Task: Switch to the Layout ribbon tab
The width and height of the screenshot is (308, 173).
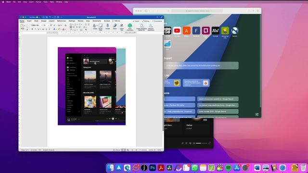Action: [51, 21]
